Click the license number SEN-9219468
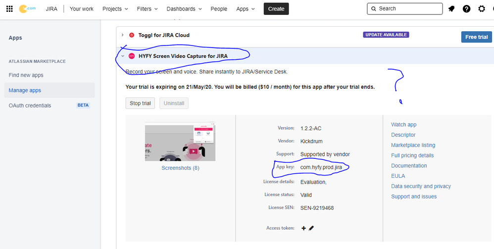The width and height of the screenshot is (494, 249). pyautogui.click(x=317, y=208)
